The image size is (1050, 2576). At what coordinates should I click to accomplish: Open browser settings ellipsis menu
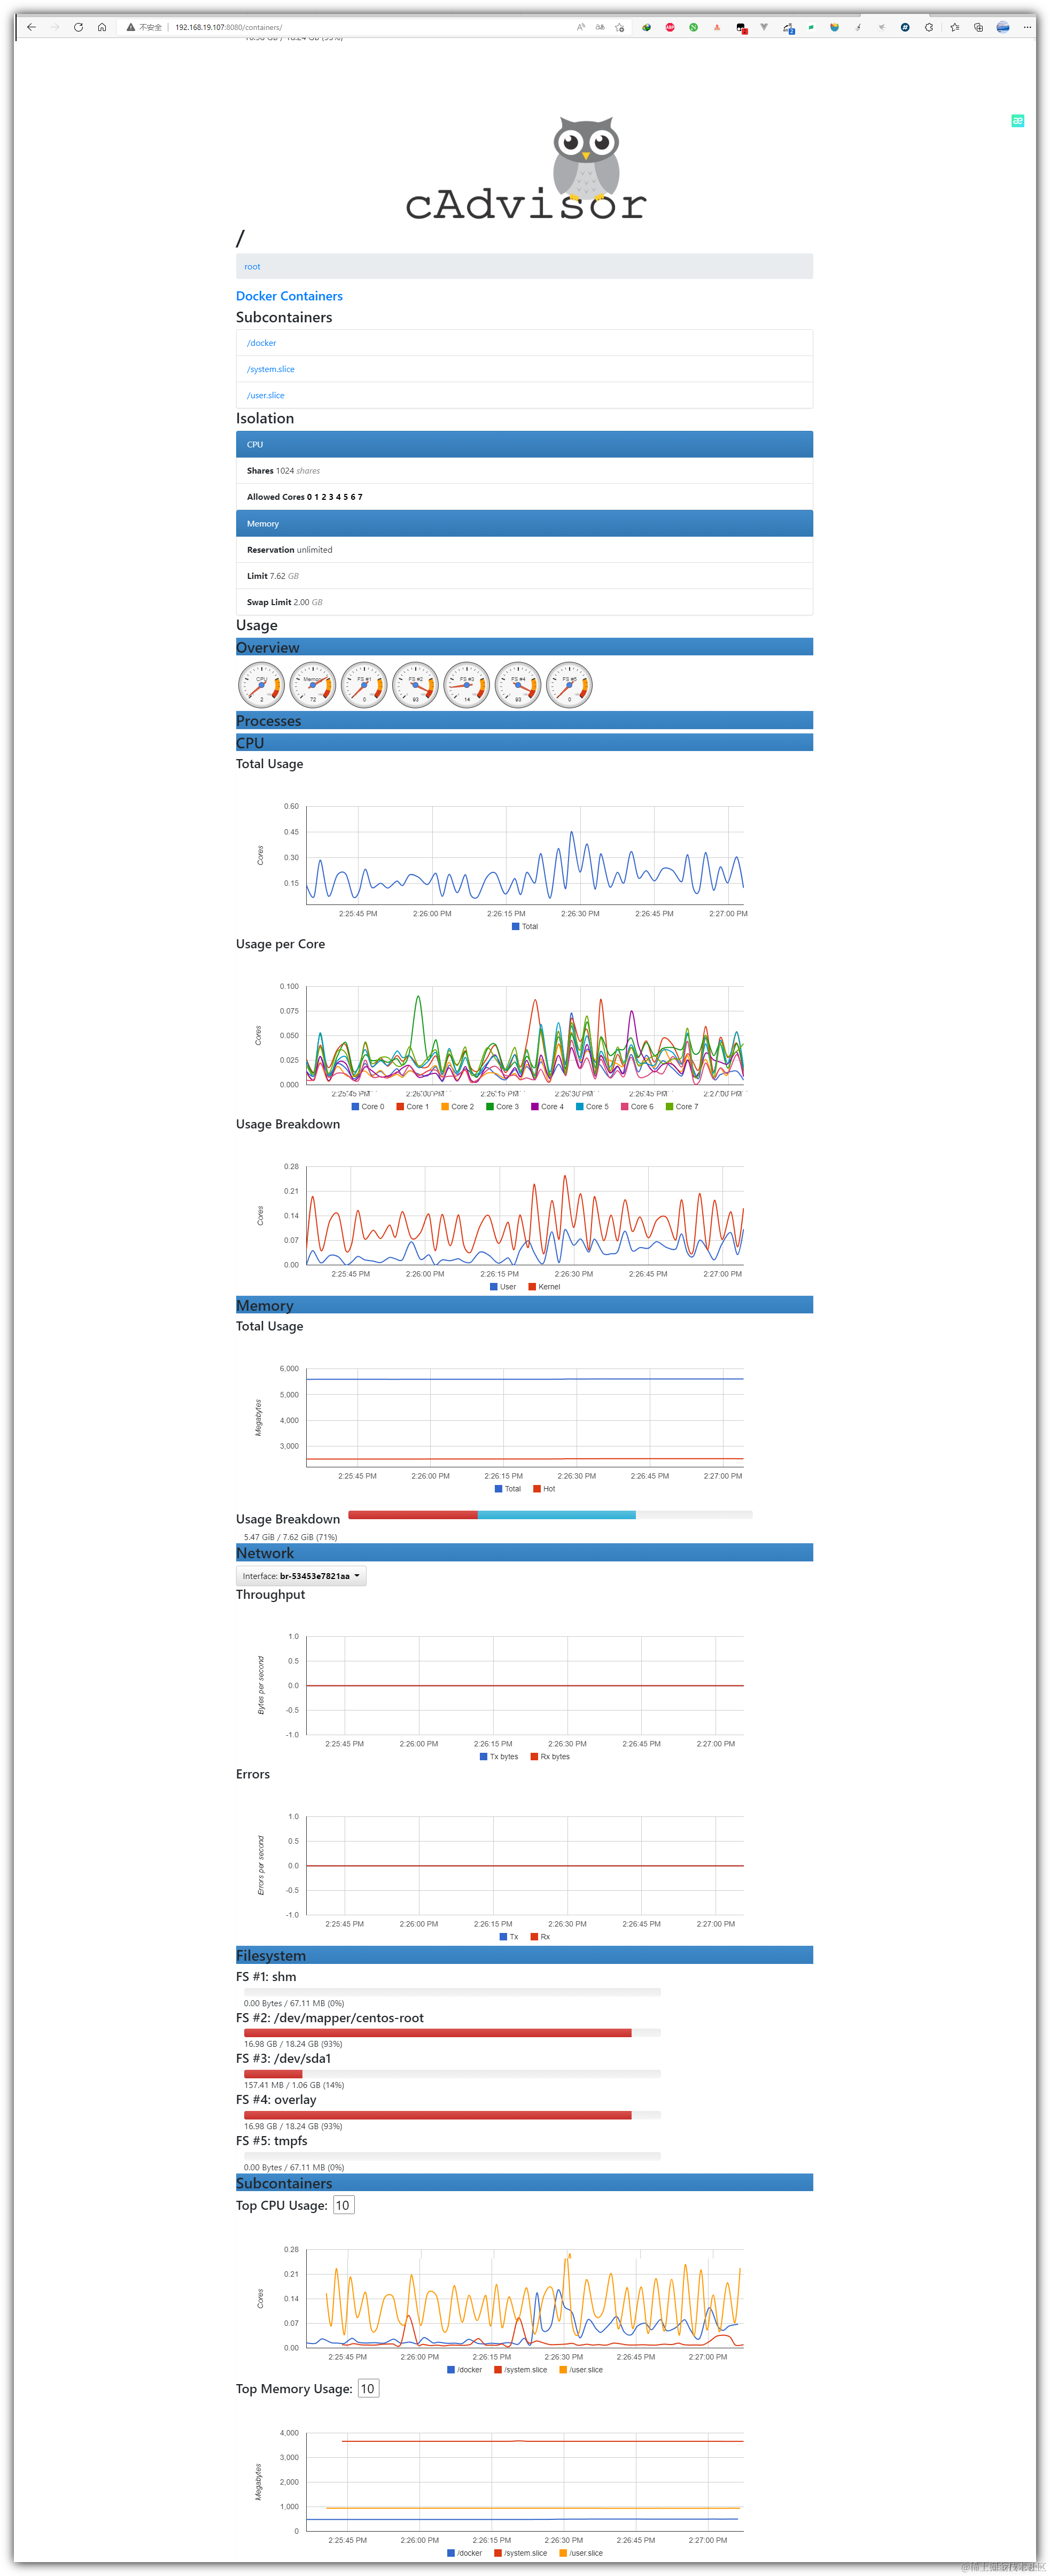pyautogui.click(x=1027, y=27)
